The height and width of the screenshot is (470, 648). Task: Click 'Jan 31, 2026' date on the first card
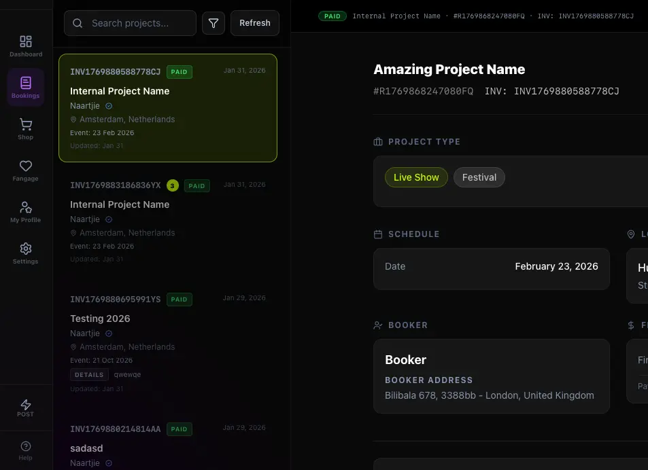(x=245, y=71)
